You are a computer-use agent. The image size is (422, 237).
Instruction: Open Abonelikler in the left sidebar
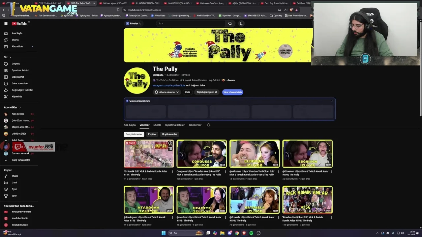(x=17, y=46)
